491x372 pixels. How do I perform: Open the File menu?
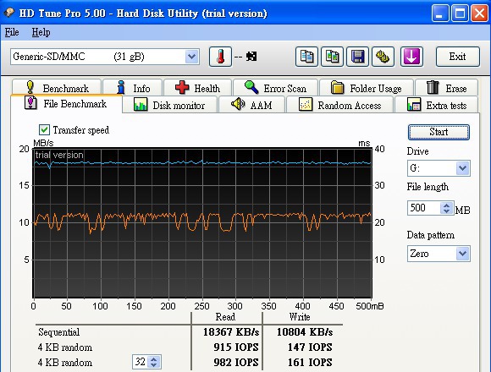pos(12,32)
